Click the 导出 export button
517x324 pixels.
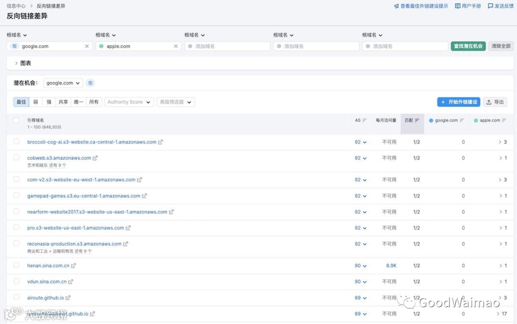(x=495, y=102)
